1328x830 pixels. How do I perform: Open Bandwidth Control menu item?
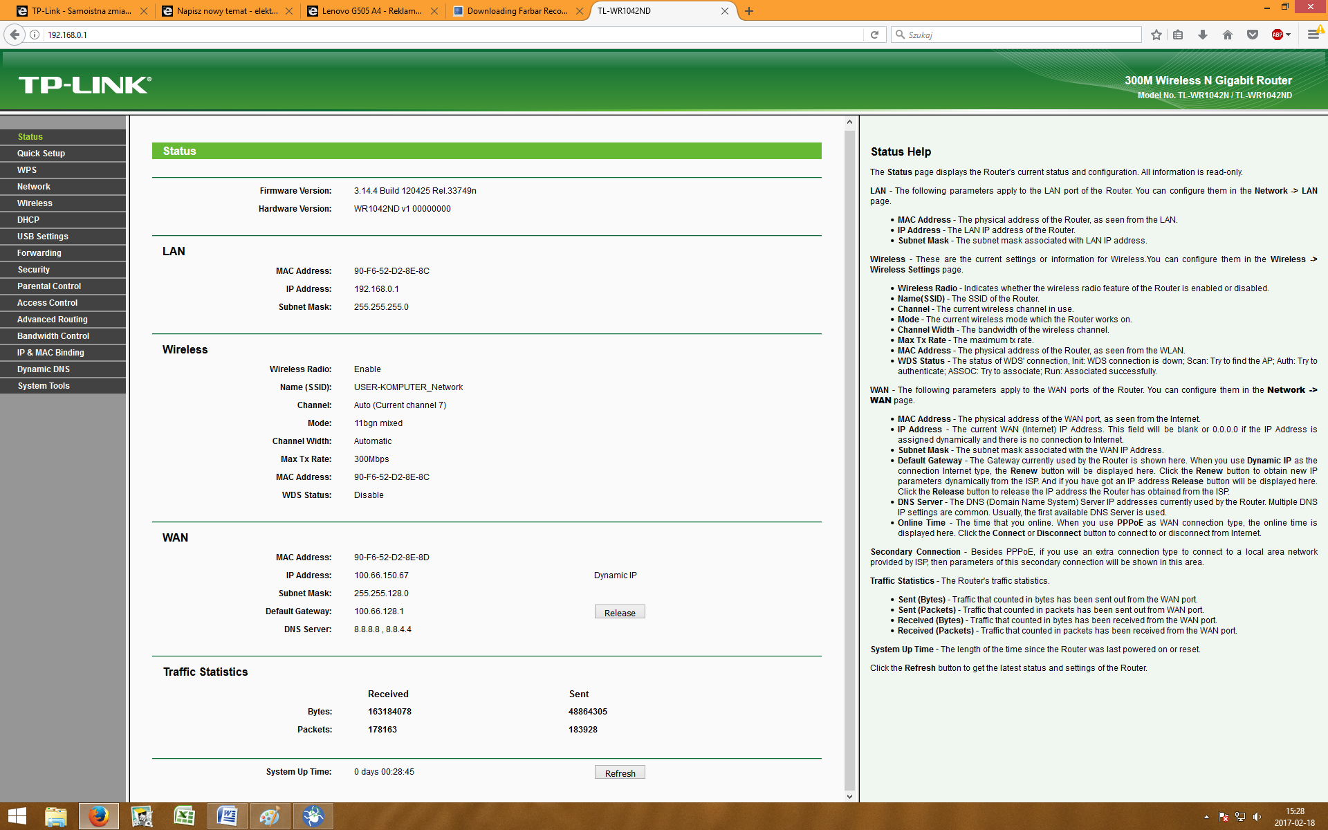pos(63,336)
